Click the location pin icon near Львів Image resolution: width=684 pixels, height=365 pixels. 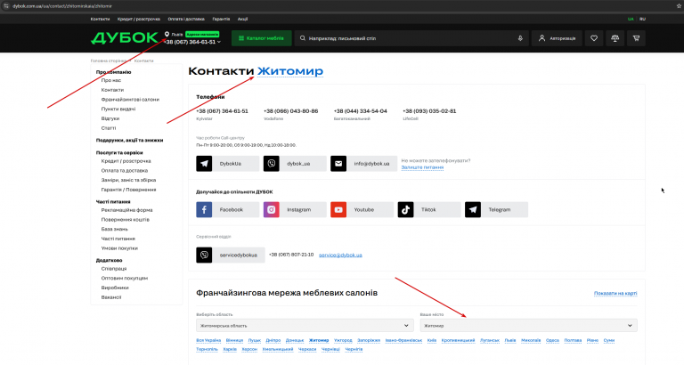[167, 34]
